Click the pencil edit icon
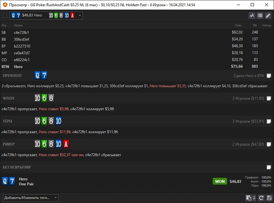Image resolution: width=274 pixels, height=203 pixels. pos(268,16)
